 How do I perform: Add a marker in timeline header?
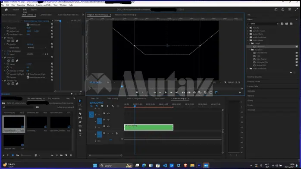107,106
